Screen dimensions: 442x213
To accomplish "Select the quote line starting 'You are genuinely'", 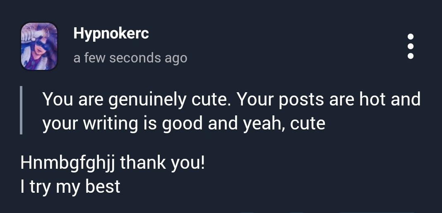I will coord(231,99).
